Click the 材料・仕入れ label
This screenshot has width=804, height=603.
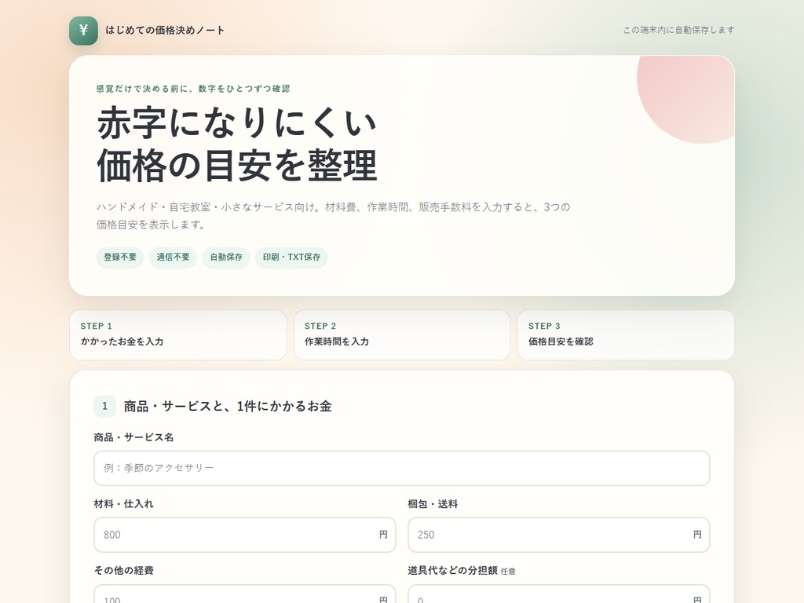pos(123,504)
